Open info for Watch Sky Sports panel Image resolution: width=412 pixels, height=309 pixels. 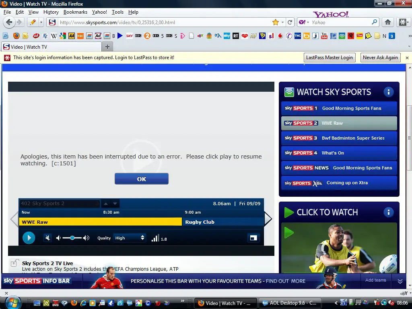(x=388, y=92)
